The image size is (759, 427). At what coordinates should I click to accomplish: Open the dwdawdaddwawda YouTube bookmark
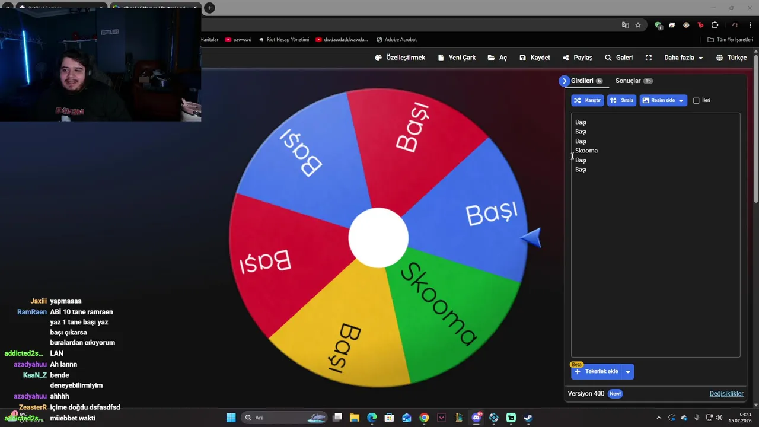point(342,40)
